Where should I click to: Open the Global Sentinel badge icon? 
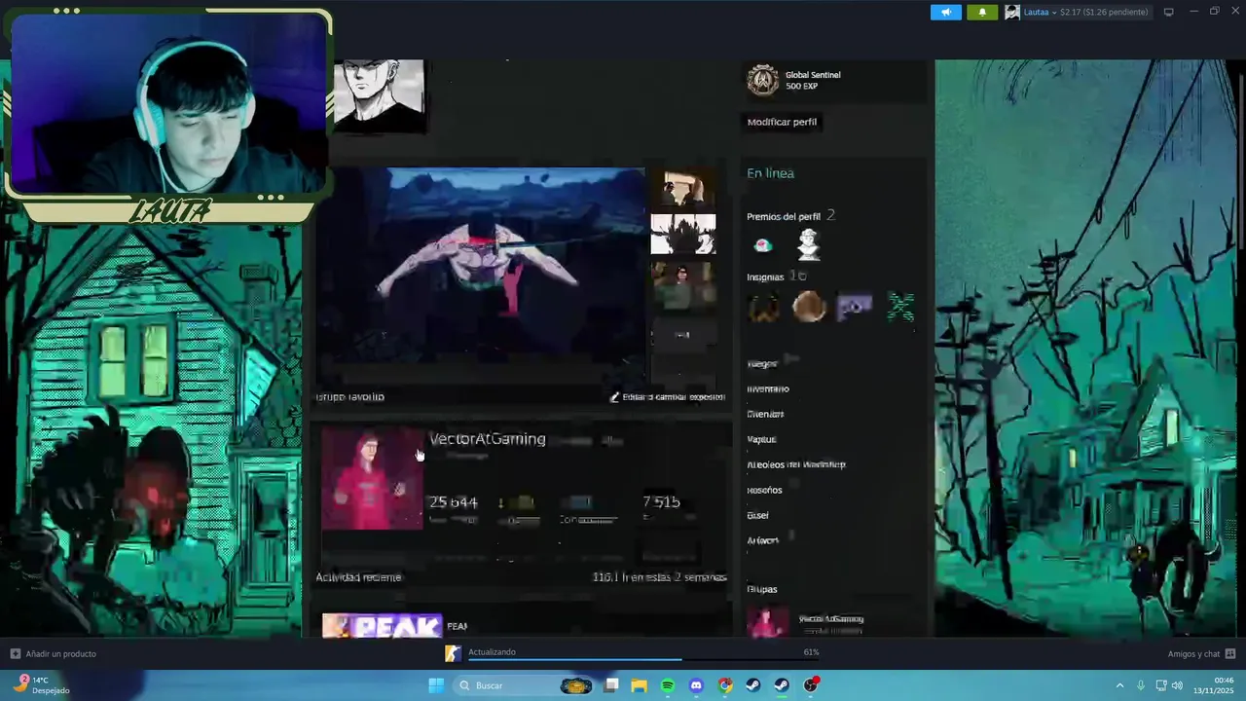(763, 80)
